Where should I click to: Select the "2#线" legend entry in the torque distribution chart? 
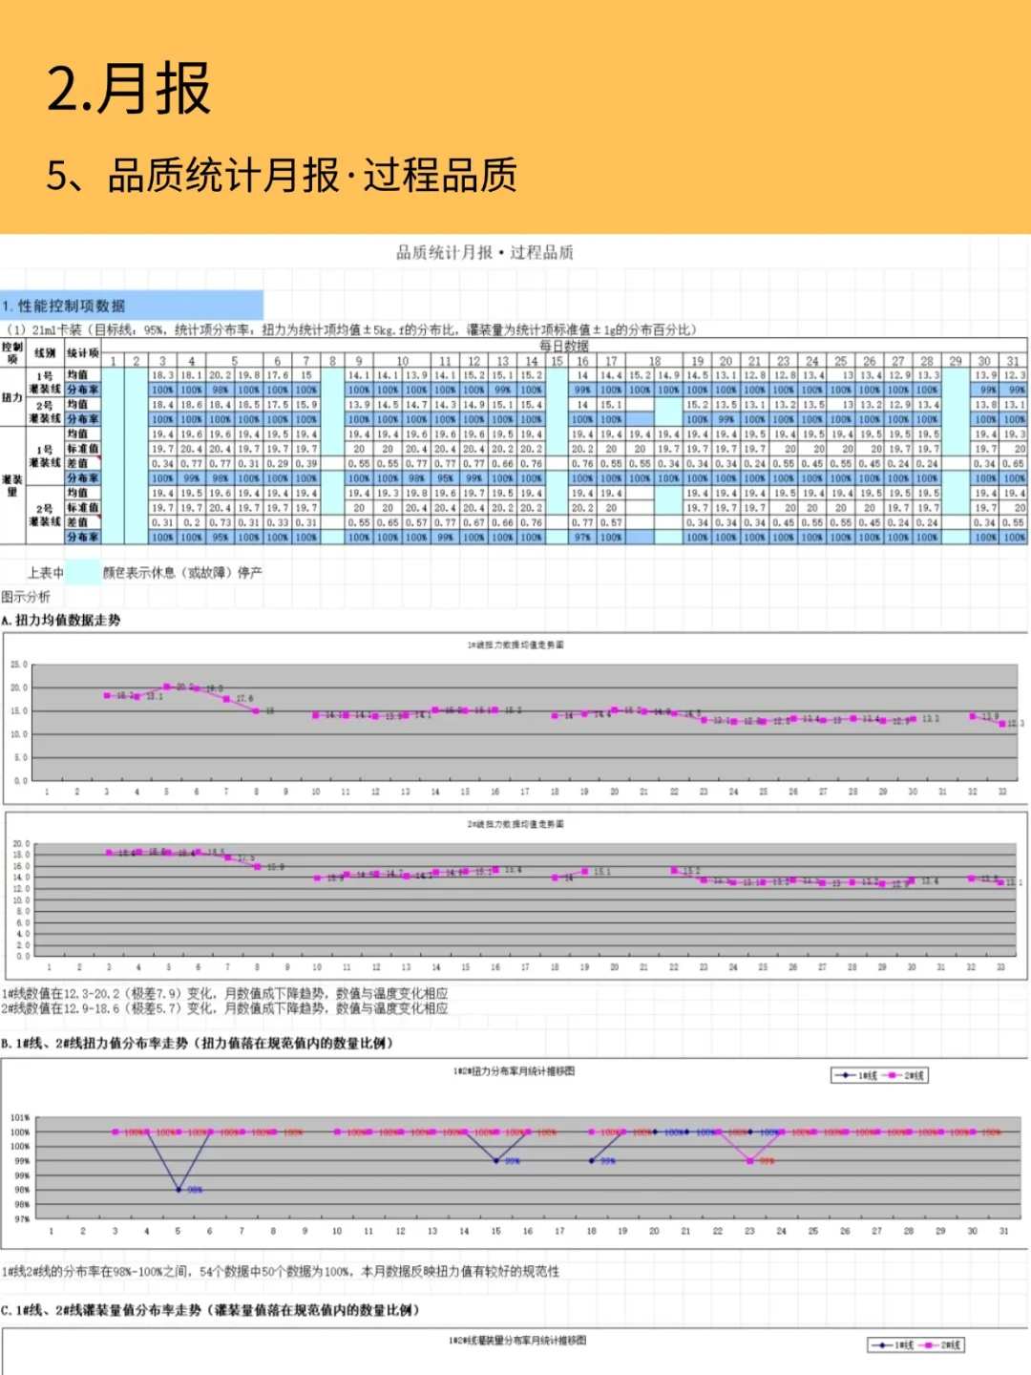point(903,1075)
